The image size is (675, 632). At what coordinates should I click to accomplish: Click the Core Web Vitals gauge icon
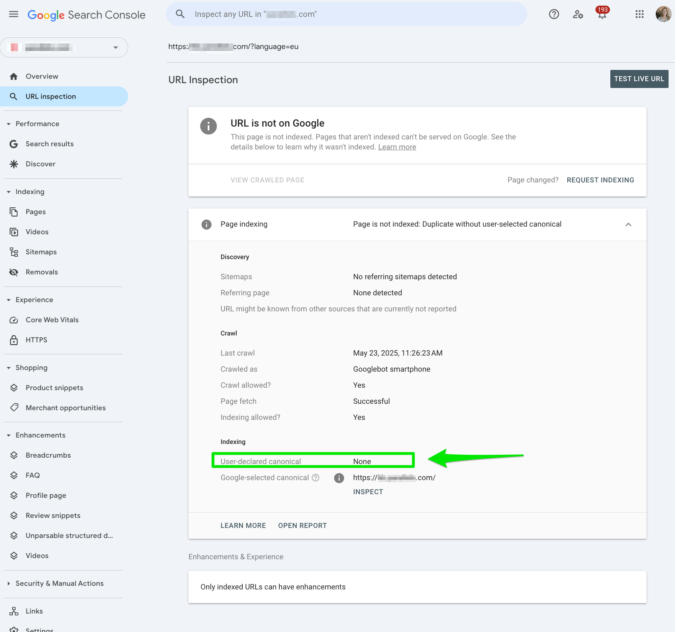click(x=14, y=320)
